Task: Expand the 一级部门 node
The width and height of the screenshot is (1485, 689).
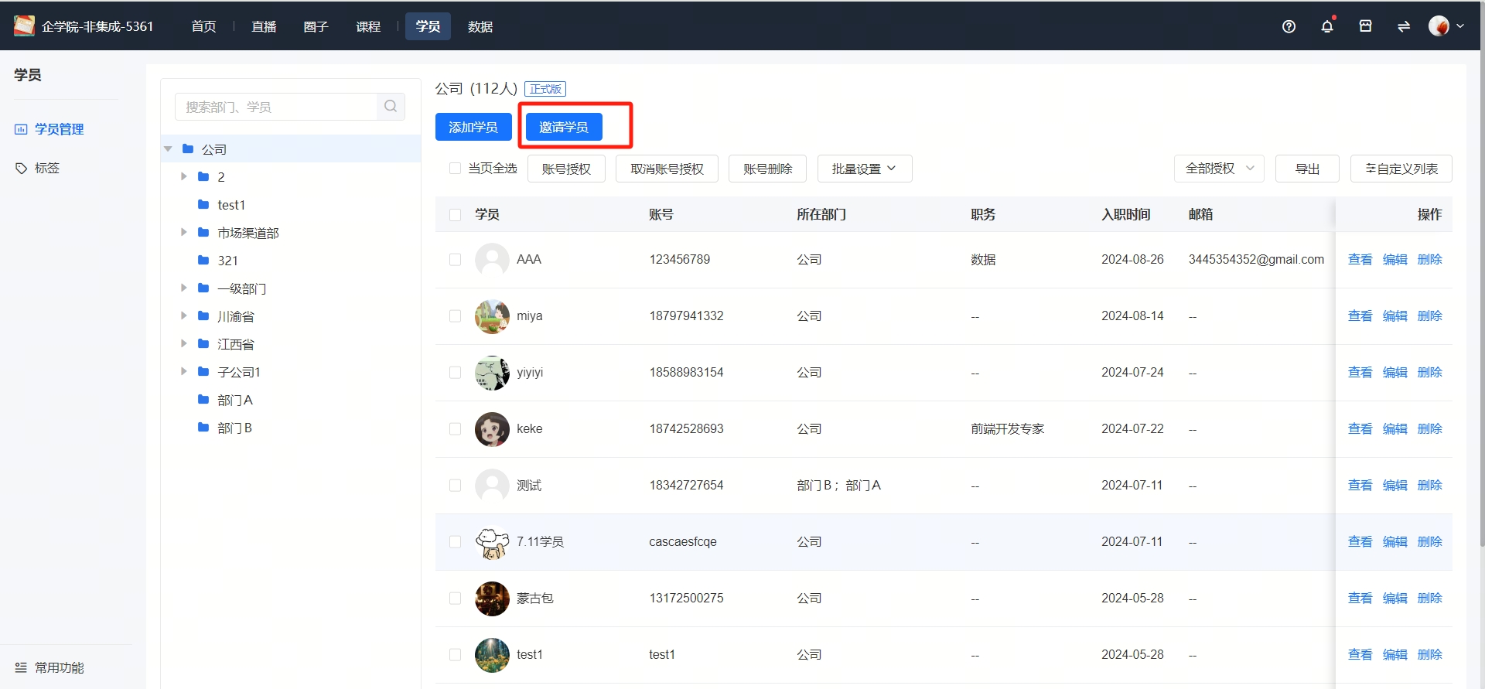Action: (183, 288)
